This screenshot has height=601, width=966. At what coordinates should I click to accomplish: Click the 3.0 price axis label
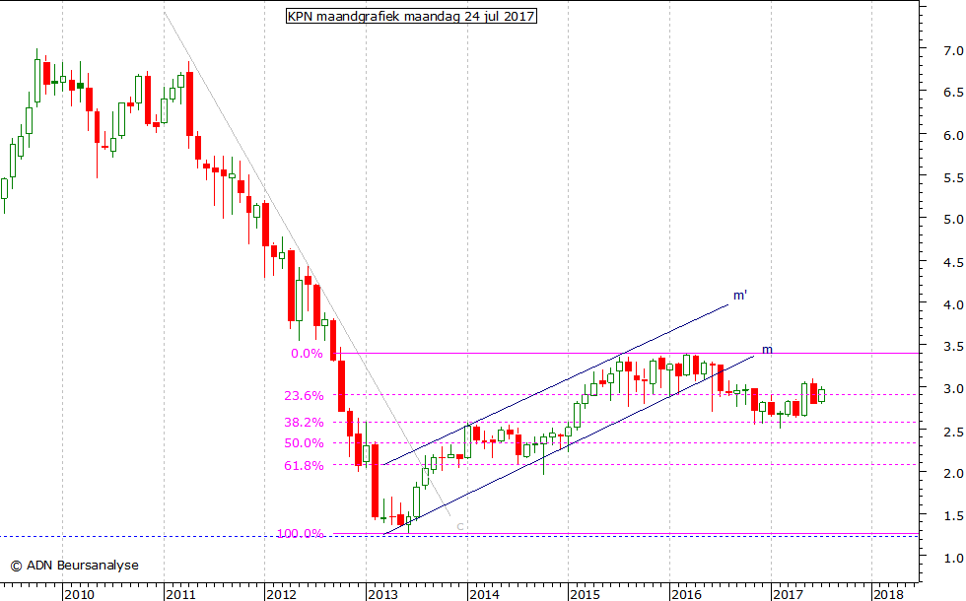[x=953, y=390]
